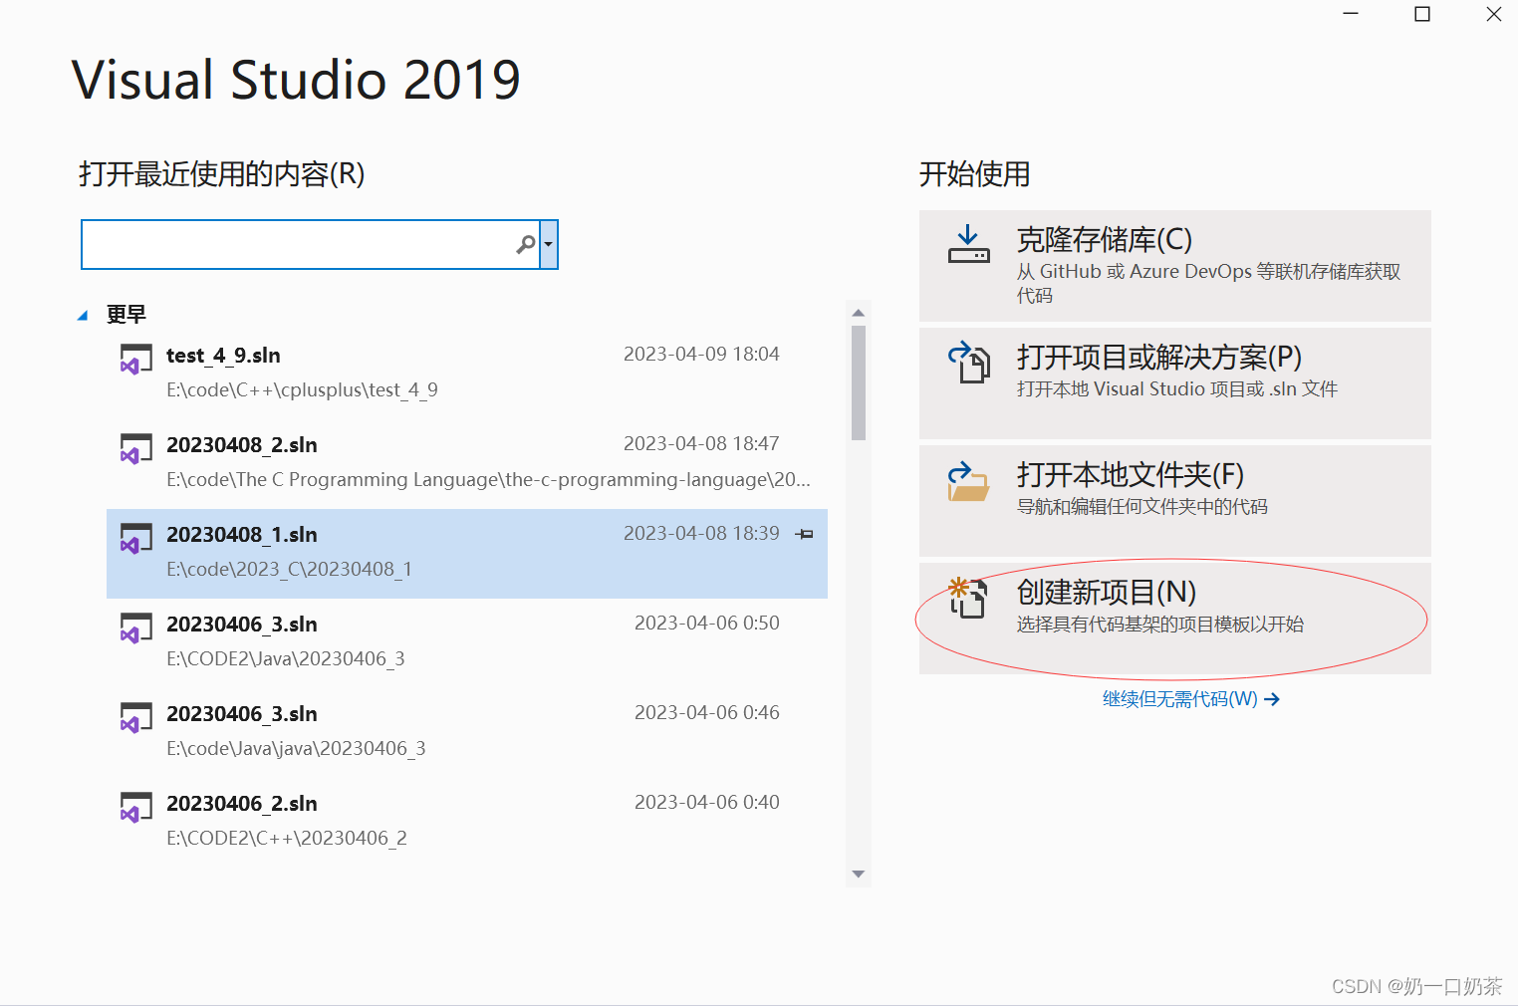The width and height of the screenshot is (1518, 1006).
Task: Click solution icon of 20230406_3.sln dated 0:46
Action: pos(136,717)
